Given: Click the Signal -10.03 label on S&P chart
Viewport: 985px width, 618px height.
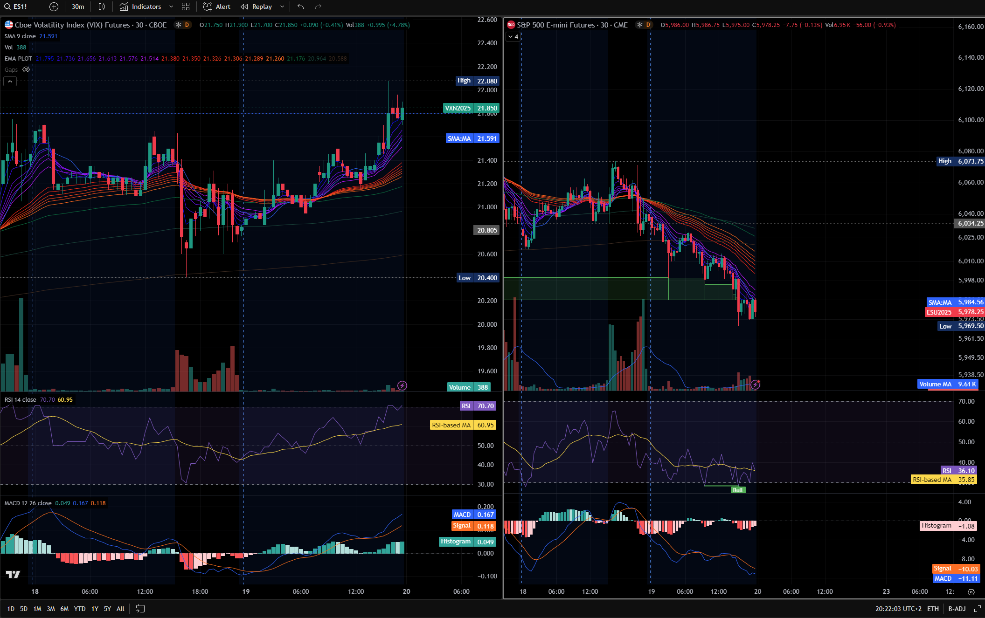Looking at the screenshot, I should [956, 569].
